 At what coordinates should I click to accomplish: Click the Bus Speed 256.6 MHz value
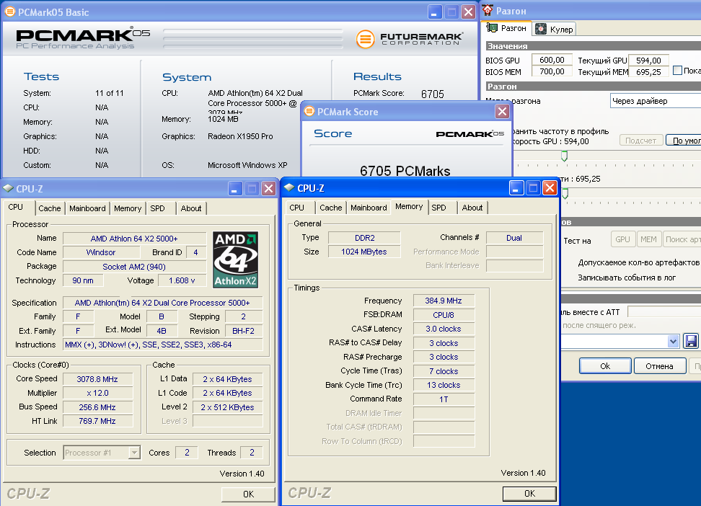97,407
